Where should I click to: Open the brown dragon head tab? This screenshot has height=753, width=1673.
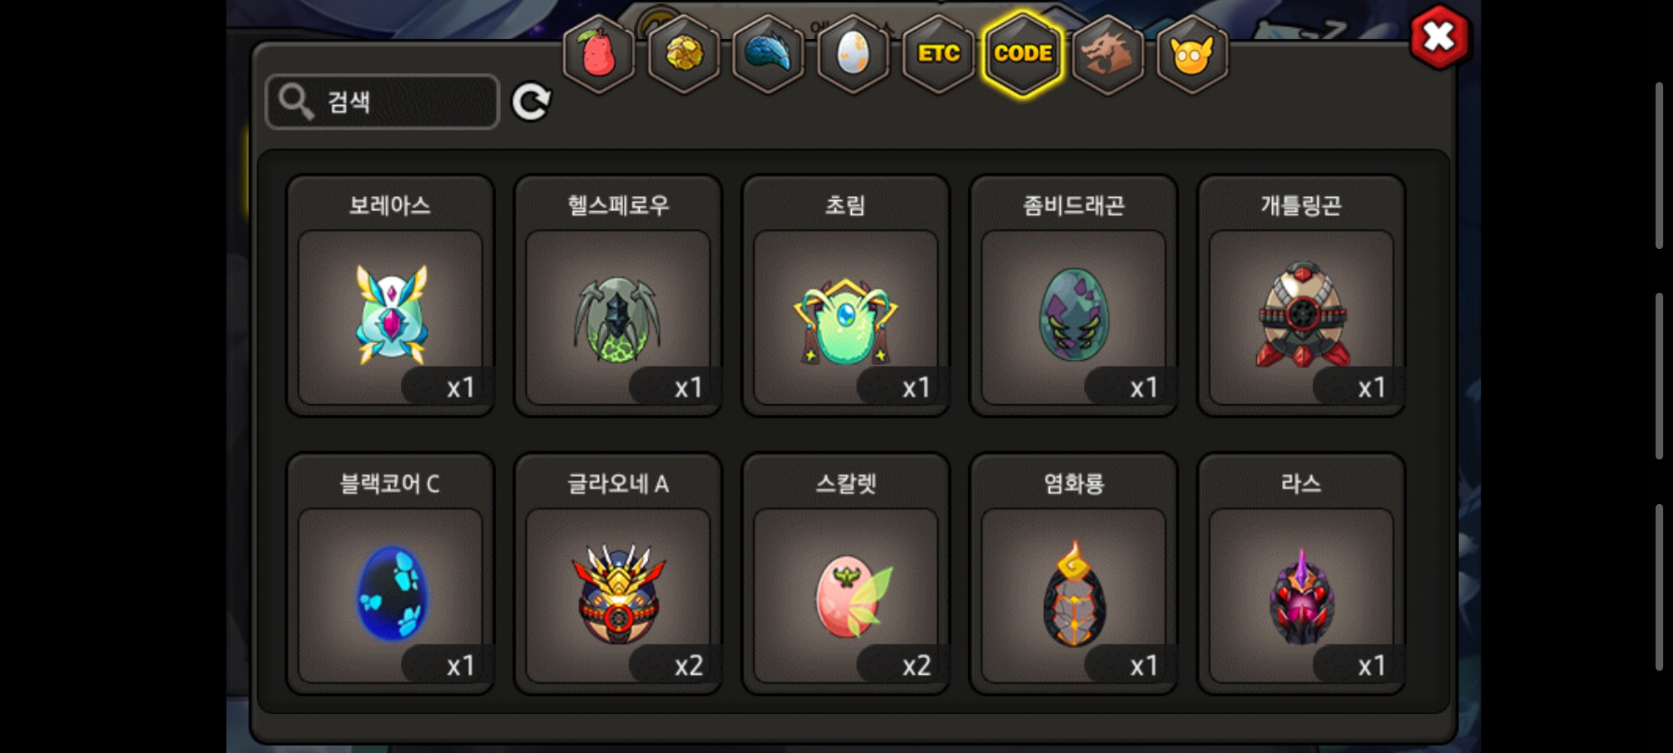pyautogui.click(x=1108, y=54)
